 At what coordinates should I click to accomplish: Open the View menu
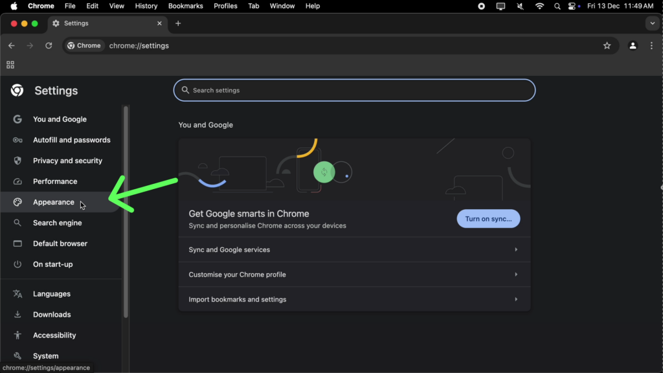point(117,6)
